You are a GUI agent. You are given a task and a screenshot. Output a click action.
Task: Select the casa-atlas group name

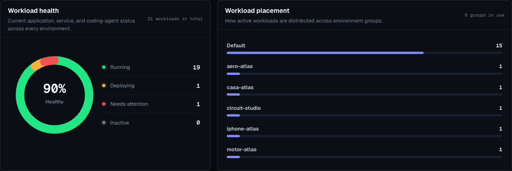240,87
